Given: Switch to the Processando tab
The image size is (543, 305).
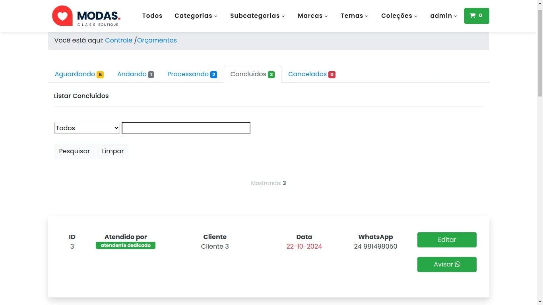Looking at the screenshot, I should pos(192,74).
